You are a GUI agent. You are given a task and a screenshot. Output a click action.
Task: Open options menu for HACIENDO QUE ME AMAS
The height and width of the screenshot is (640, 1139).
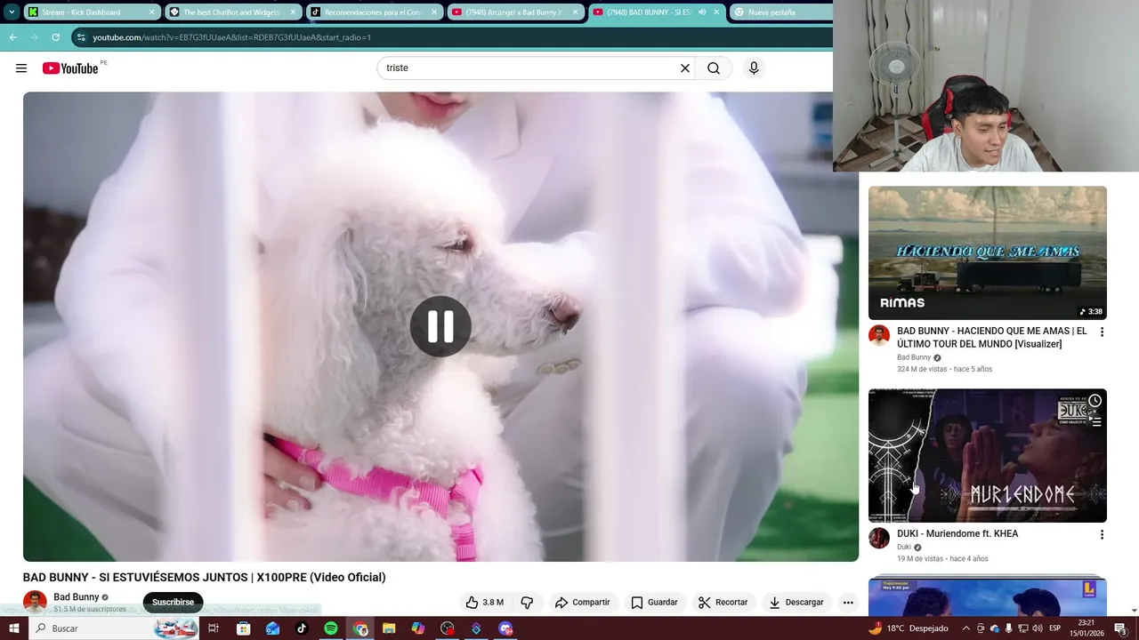(x=1102, y=332)
